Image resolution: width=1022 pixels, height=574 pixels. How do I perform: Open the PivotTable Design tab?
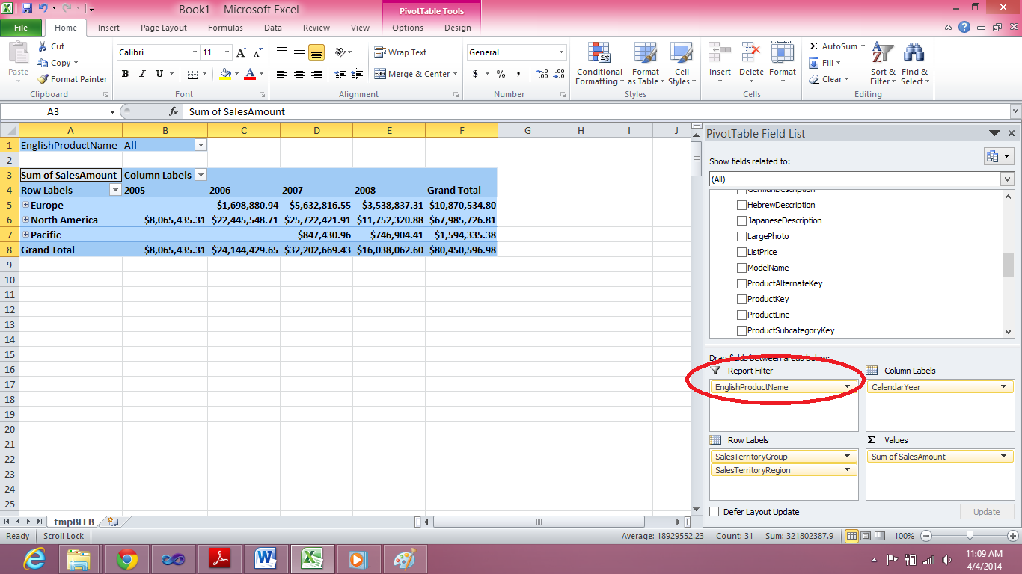coord(458,28)
